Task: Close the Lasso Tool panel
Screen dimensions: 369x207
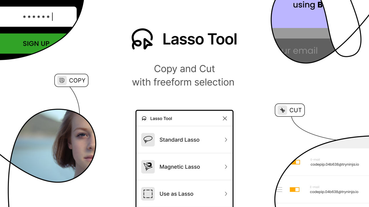Action: point(225,118)
